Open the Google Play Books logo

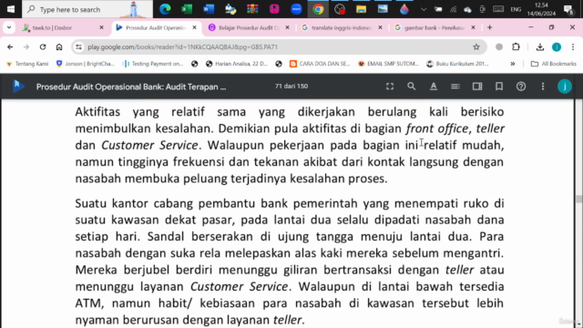(x=18, y=87)
